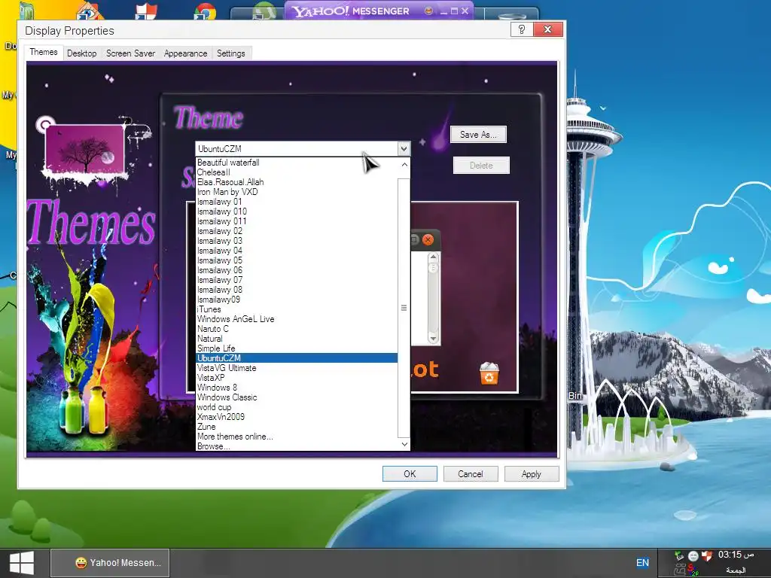This screenshot has width=771, height=578.
Task: Click the EN language indicator in taskbar
Action: coord(642,563)
